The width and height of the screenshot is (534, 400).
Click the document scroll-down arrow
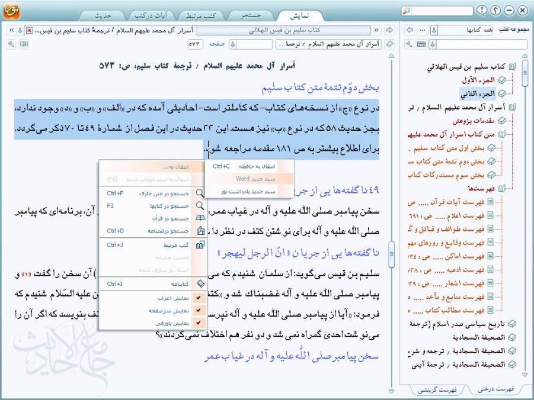click(x=391, y=391)
